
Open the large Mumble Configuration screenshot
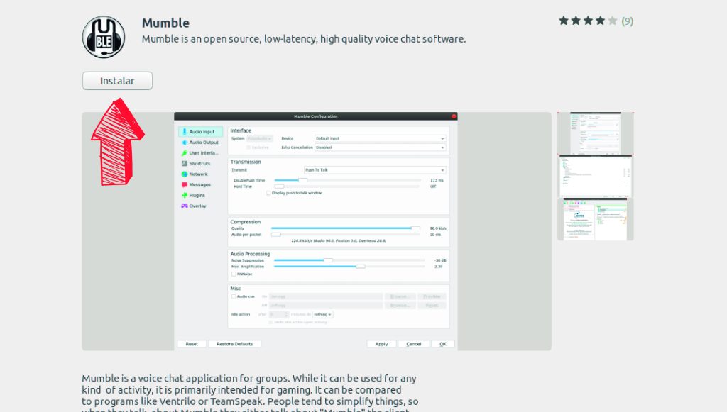point(317,231)
